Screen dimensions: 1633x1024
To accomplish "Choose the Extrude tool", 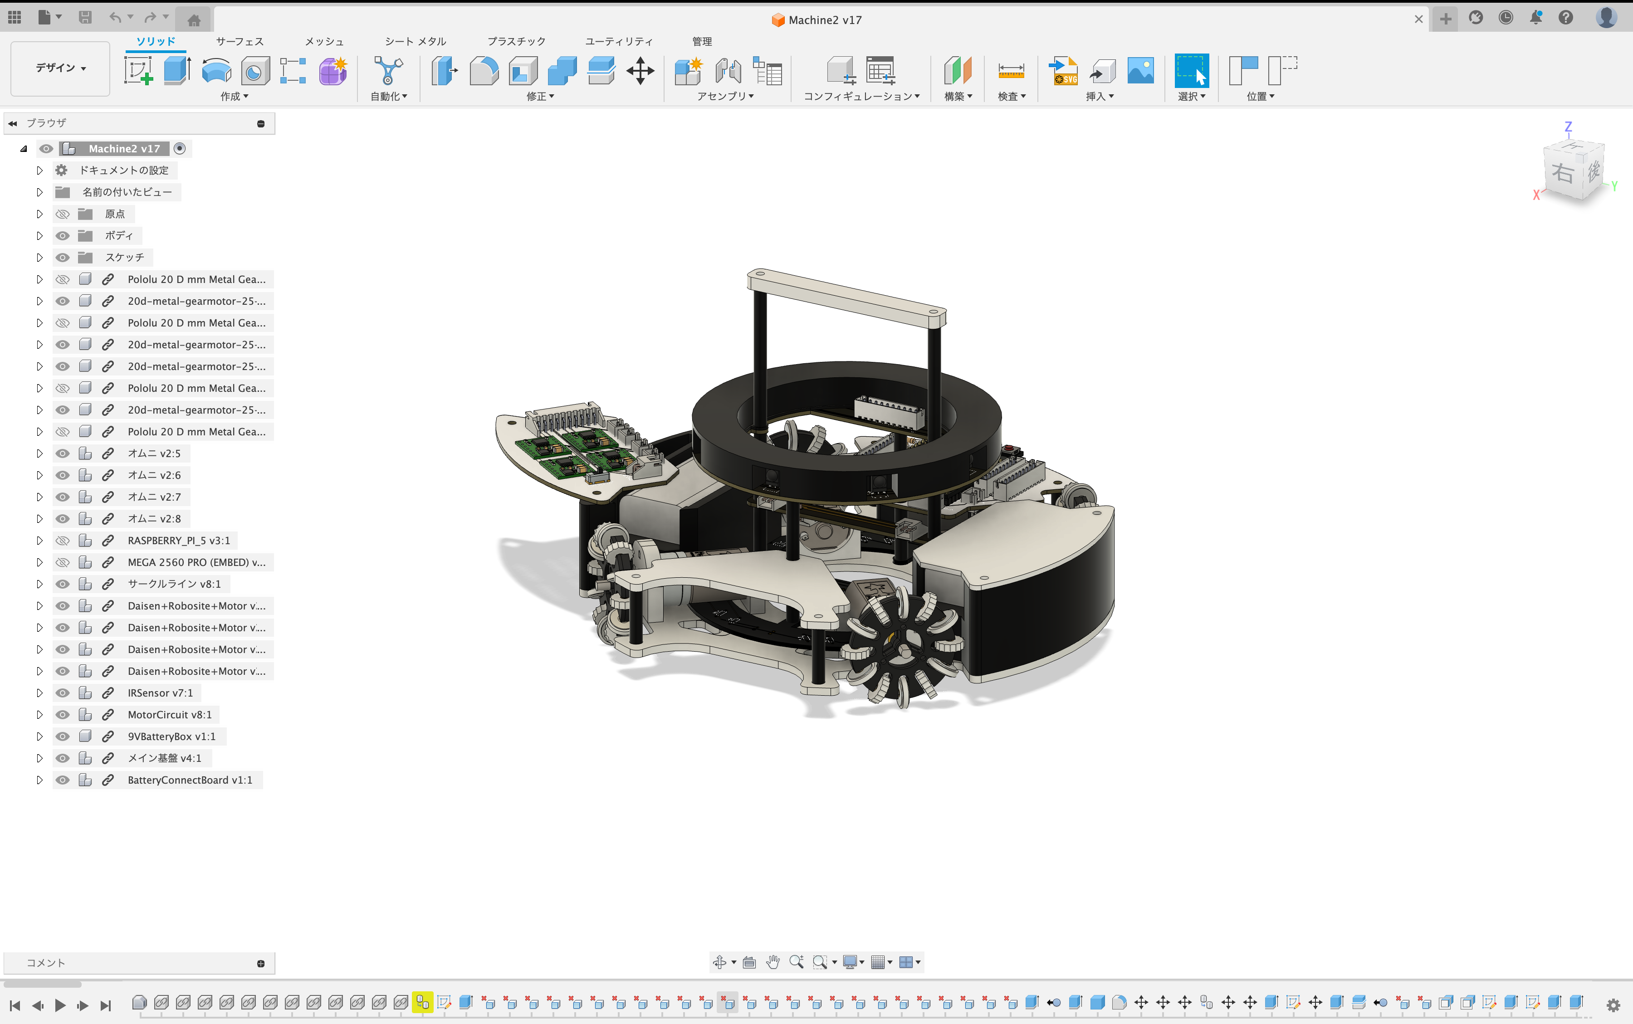I will [x=177, y=70].
